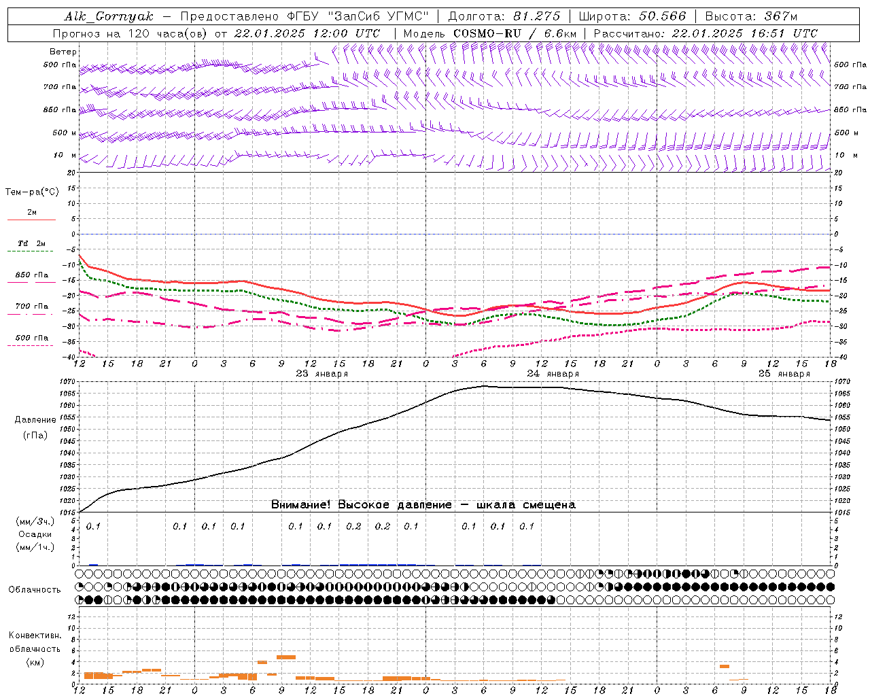Click the 24 января date label
This screenshot has width=870, height=696.
pyautogui.click(x=553, y=374)
